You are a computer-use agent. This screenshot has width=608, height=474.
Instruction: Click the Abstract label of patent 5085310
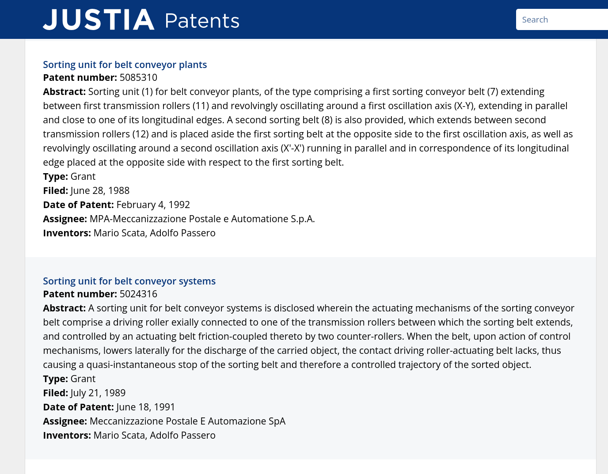coord(64,91)
